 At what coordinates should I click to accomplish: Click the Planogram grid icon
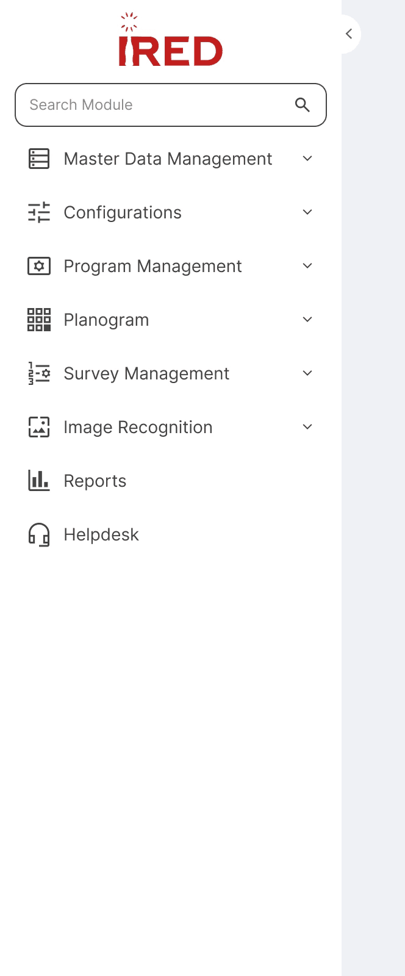[x=39, y=320]
